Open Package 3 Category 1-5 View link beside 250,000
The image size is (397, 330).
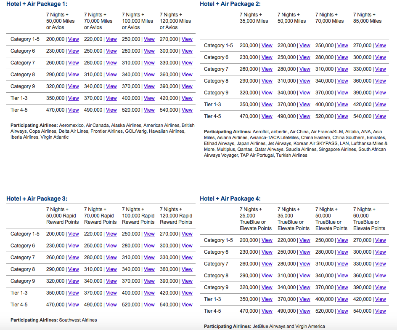pos(149,234)
